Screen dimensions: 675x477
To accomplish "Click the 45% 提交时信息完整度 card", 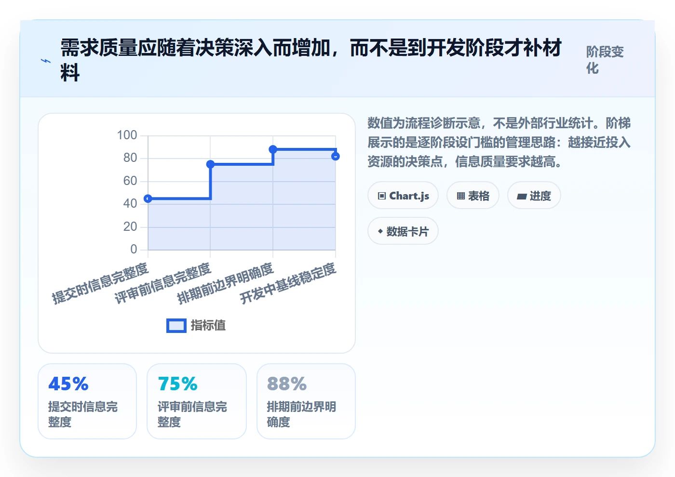I will point(87,401).
